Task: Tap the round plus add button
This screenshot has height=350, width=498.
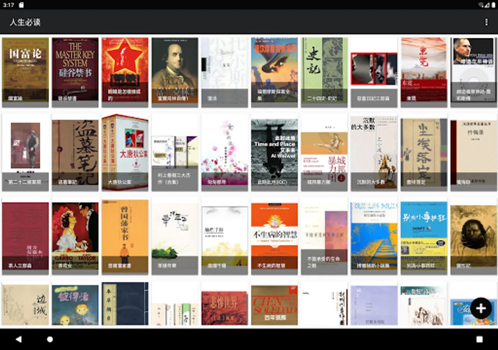Action: click(x=481, y=308)
